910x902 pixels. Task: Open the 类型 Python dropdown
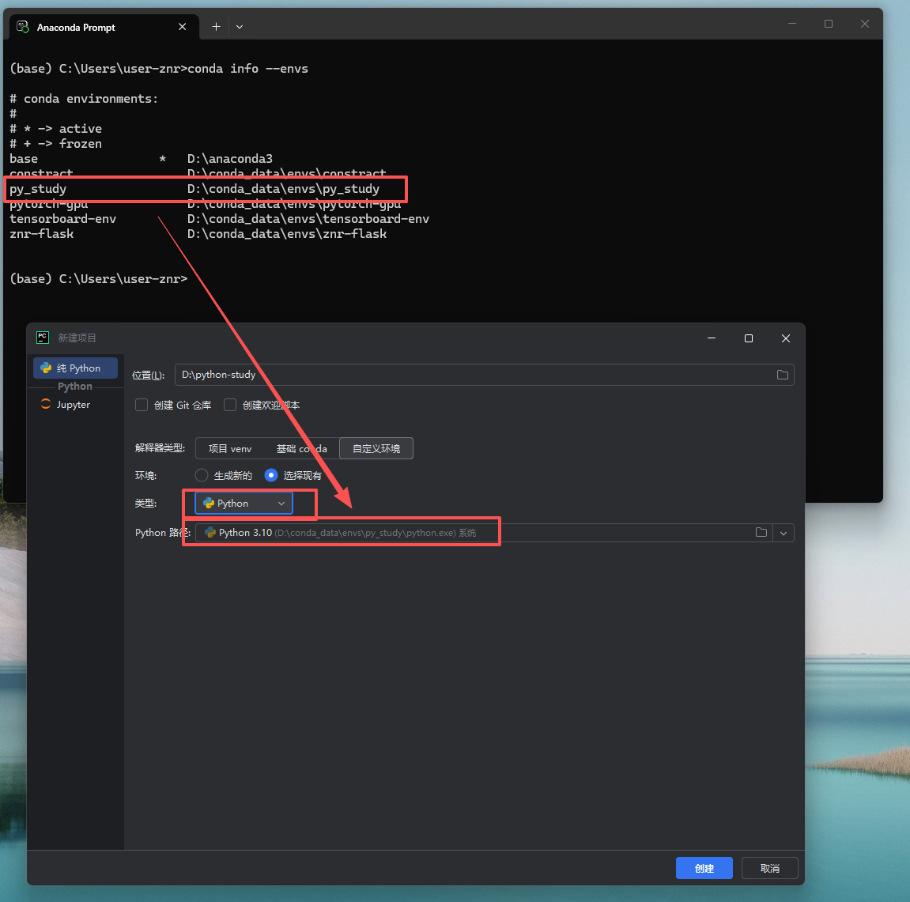pyautogui.click(x=244, y=504)
